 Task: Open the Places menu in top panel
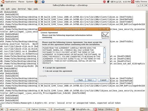[21, 2]
